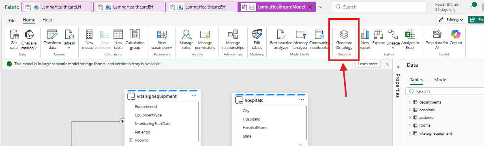Open hospitals table more options
This screenshot has width=484, height=146.
(x=302, y=100)
